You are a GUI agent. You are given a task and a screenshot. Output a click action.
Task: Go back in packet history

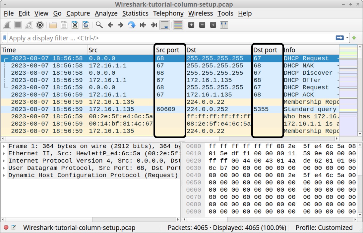coord(110,25)
